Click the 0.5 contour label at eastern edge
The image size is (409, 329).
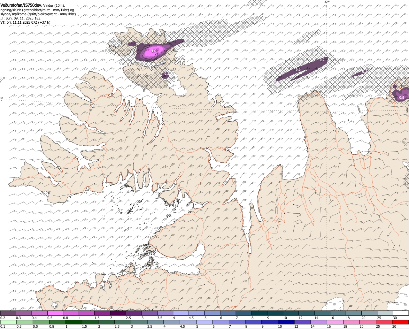pos(402,97)
